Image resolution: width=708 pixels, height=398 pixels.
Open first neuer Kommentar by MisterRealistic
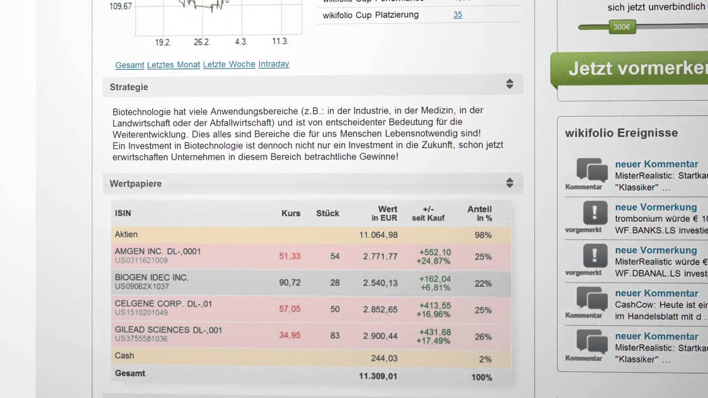tap(657, 164)
